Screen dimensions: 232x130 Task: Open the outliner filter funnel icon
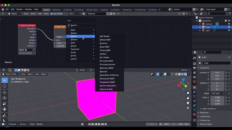(229, 14)
